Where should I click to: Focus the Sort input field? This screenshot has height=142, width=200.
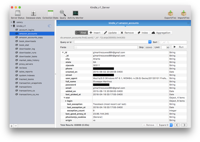pyautogui.click(x=173, y=42)
